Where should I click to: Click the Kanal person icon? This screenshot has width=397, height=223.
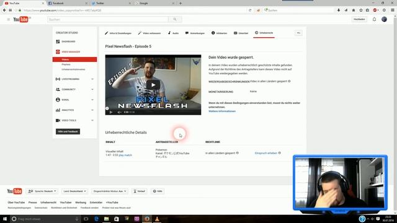tap(58, 100)
